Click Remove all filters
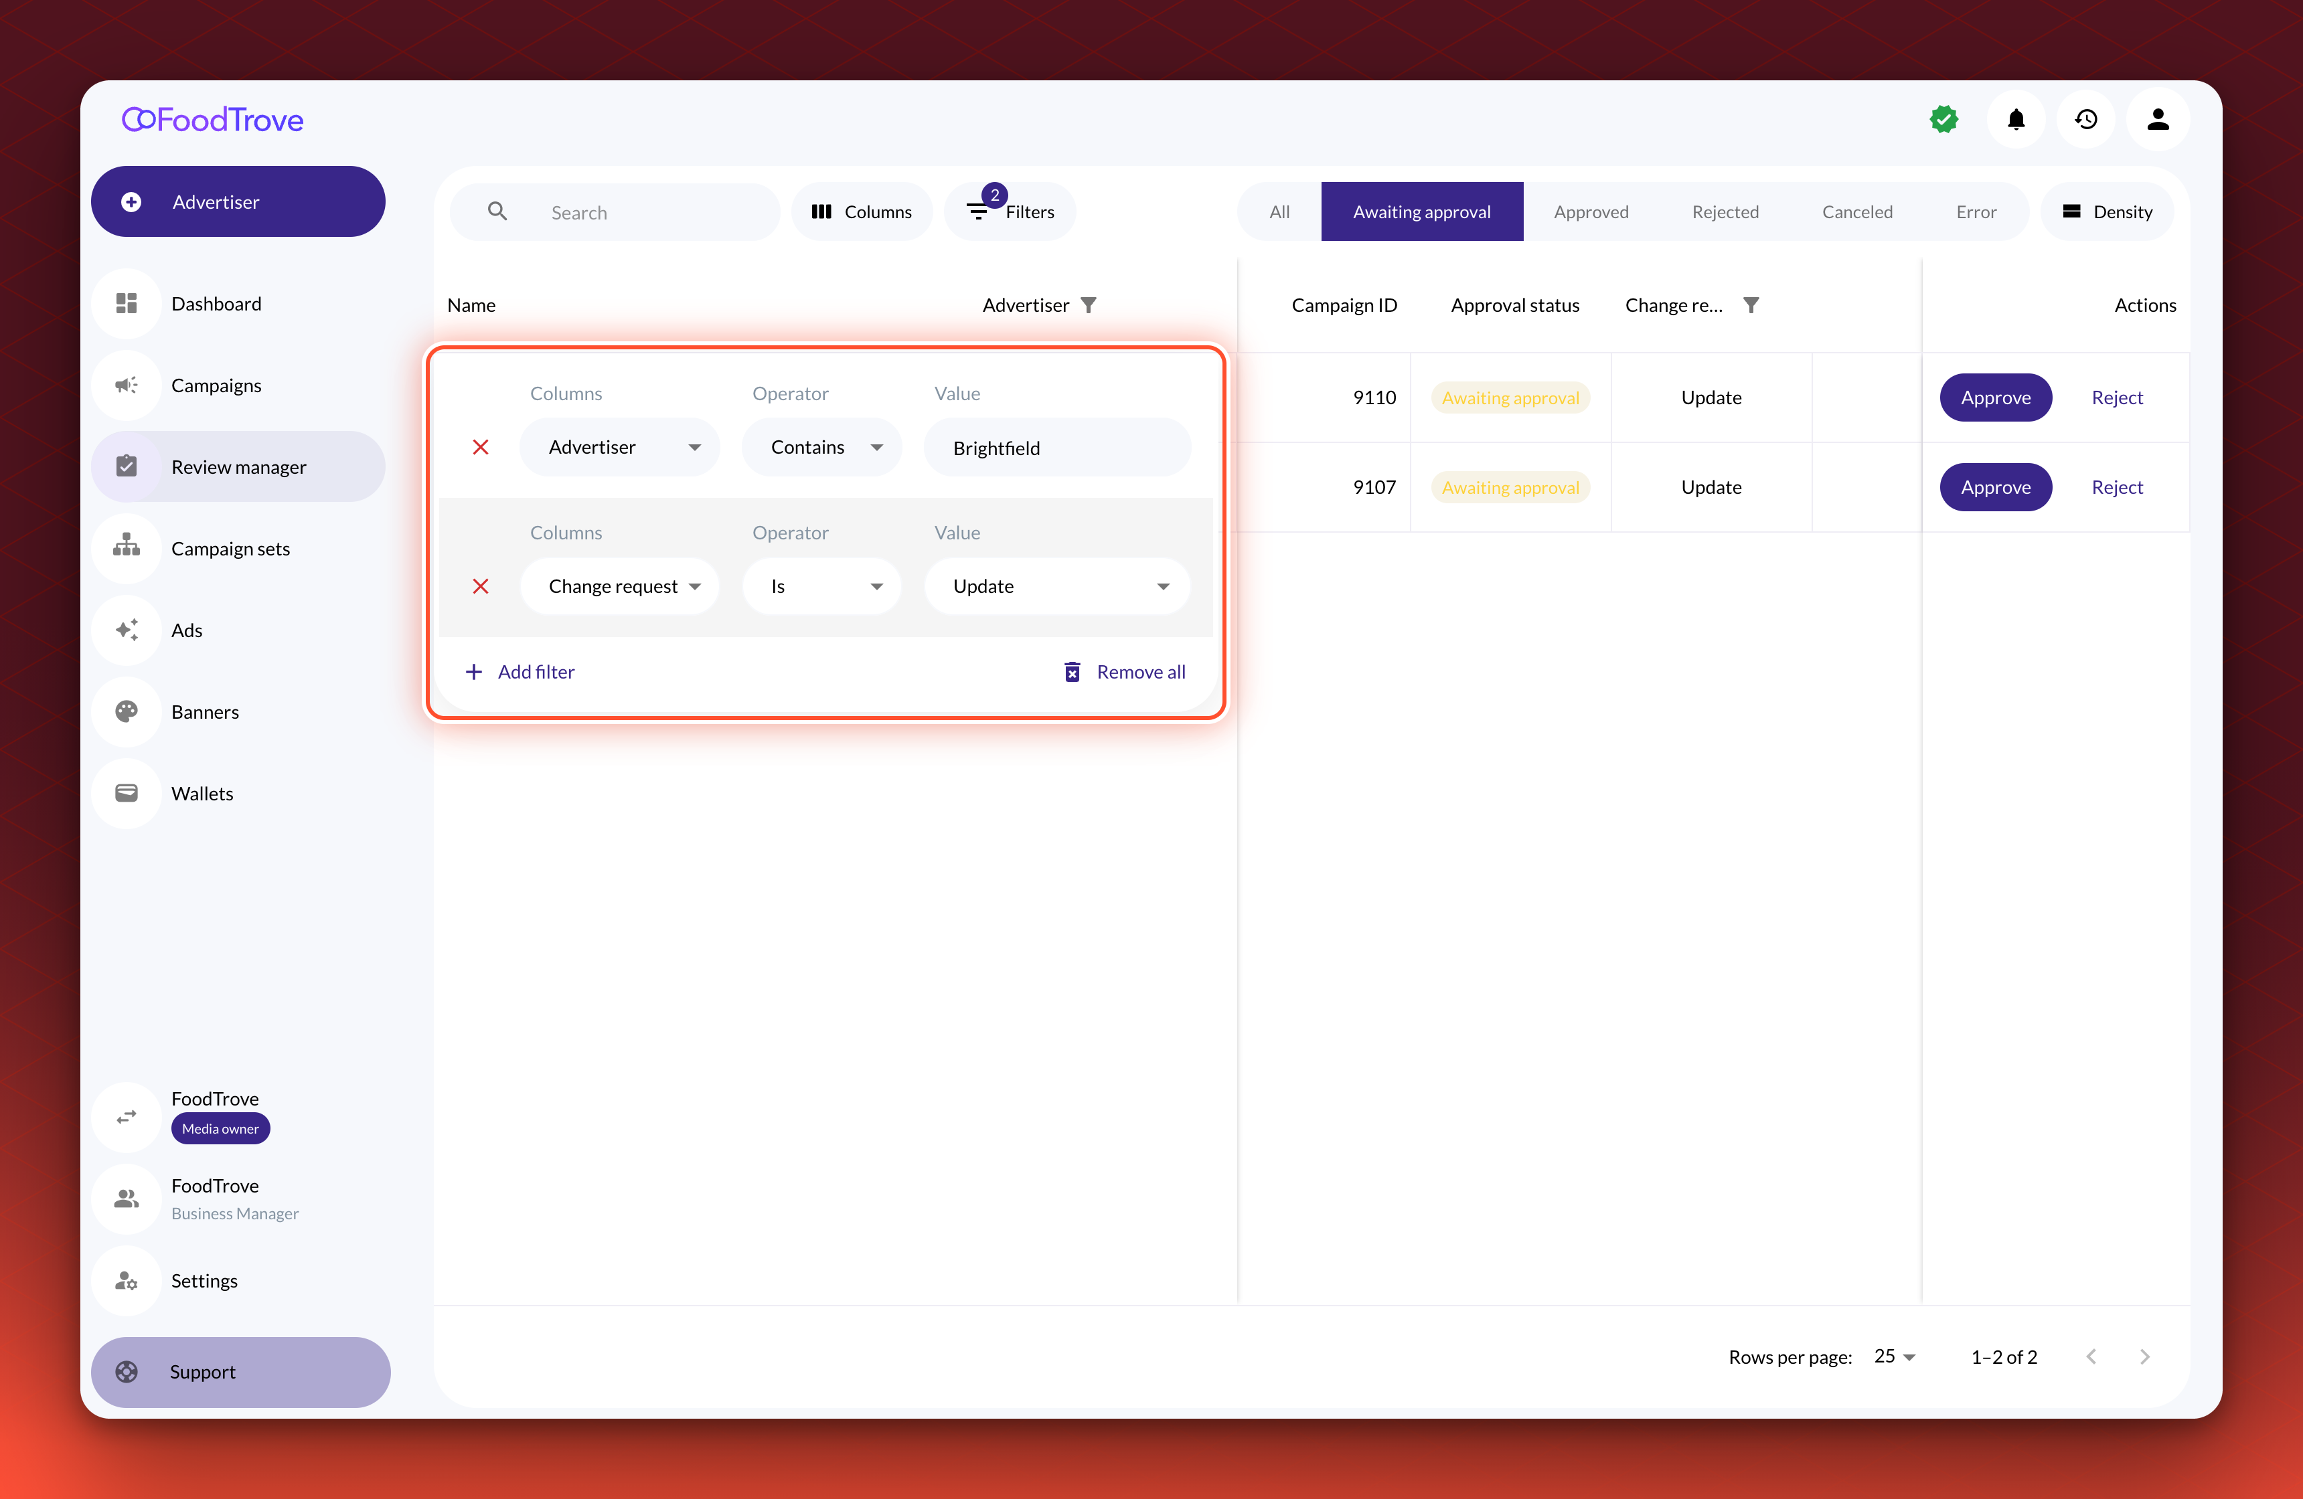Image resolution: width=2303 pixels, height=1499 pixels. pyautogui.click(x=1125, y=672)
